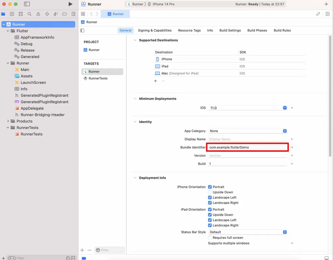
Task: Collapse the Supported Destinations section
Action: pyautogui.click(x=135, y=40)
